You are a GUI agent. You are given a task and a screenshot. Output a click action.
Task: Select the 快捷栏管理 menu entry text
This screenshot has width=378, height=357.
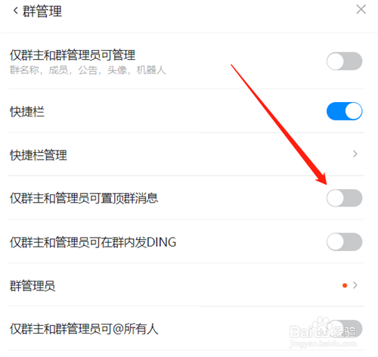[39, 155]
